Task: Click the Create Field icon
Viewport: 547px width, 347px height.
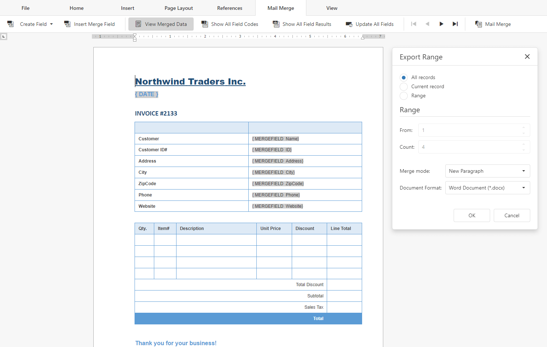Action: tap(11, 24)
